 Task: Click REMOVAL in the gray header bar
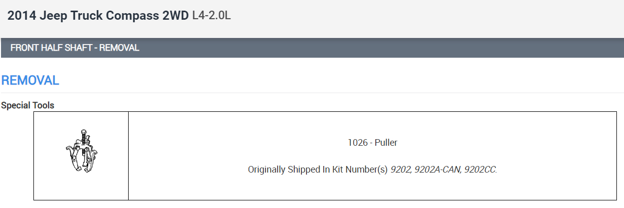(x=119, y=48)
